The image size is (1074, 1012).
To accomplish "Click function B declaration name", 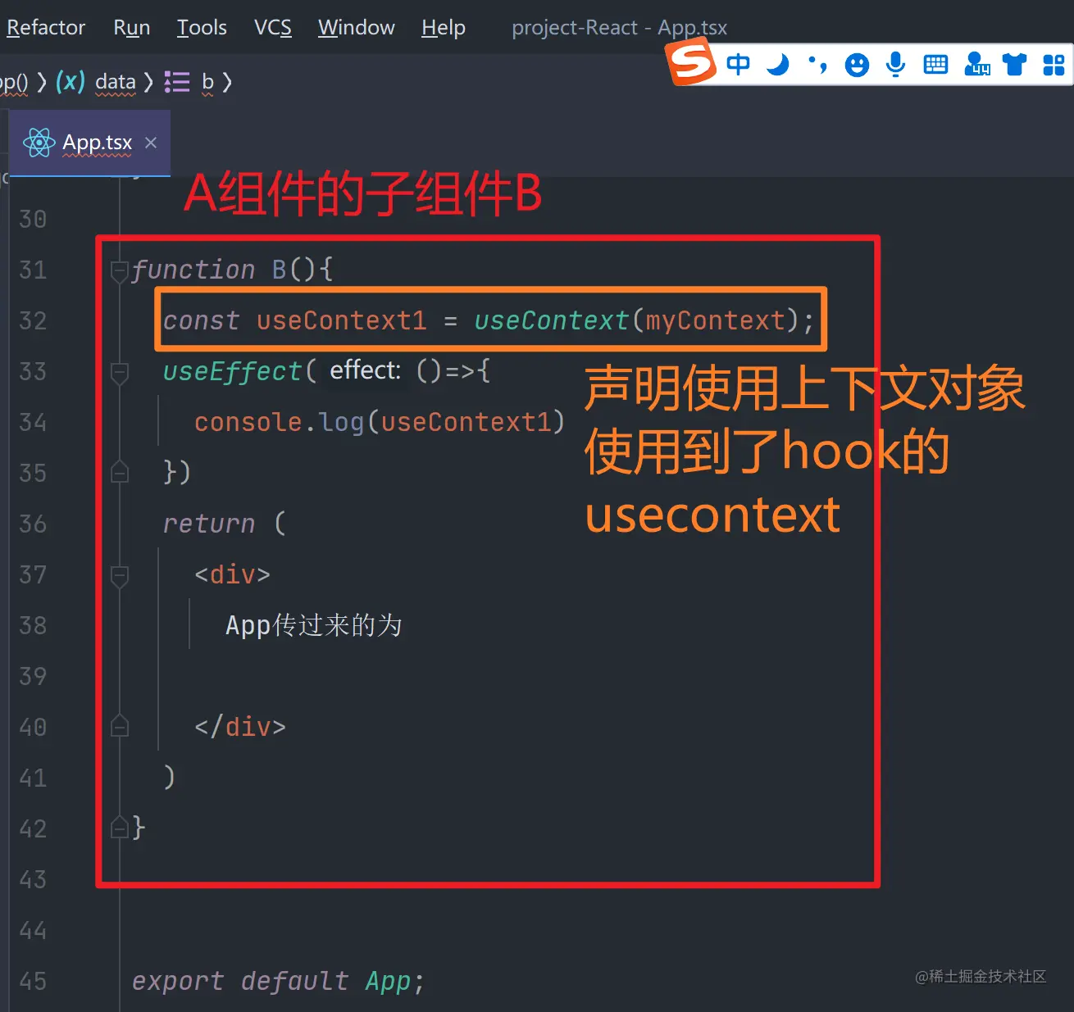I will pyautogui.click(x=279, y=270).
